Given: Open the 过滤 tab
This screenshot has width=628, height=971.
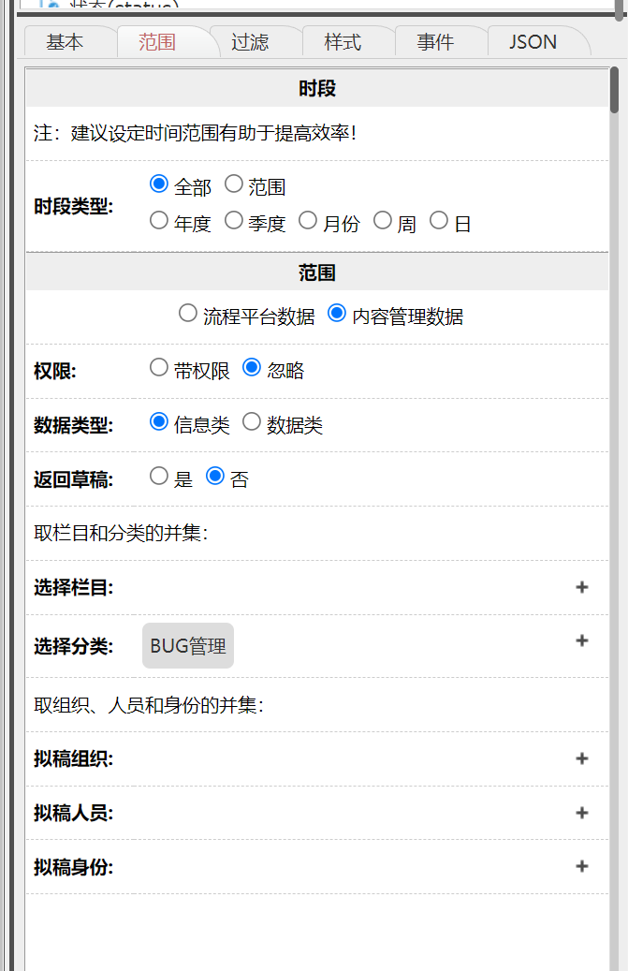Looking at the screenshot, I should click(x=250, y=42).
